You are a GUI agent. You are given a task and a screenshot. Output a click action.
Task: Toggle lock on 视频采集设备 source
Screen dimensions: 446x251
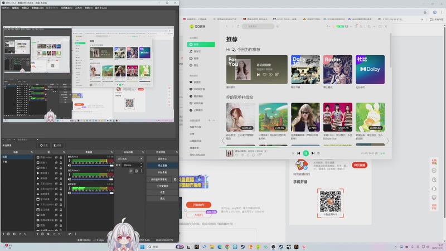point(61,220)
